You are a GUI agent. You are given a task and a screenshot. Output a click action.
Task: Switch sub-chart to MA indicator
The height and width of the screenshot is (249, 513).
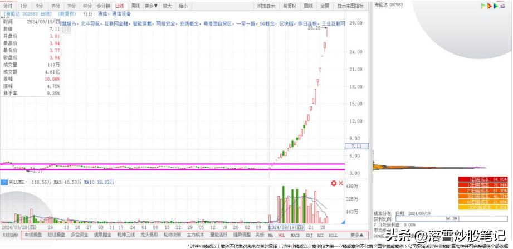point(271,235)
